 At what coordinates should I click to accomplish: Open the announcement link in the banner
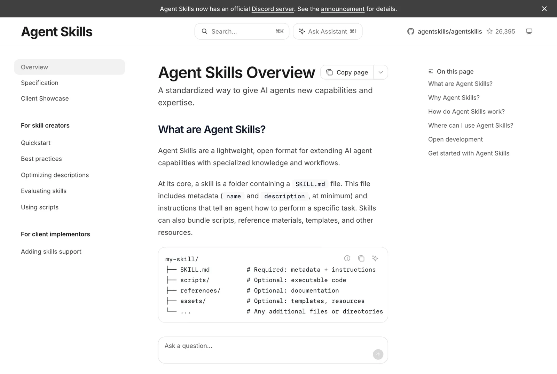click(x=343, y=9)
